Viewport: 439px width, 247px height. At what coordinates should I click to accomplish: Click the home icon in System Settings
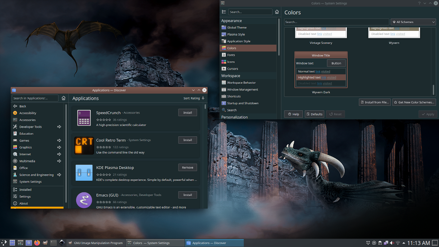pyautogui.click(x=277, y=12)
